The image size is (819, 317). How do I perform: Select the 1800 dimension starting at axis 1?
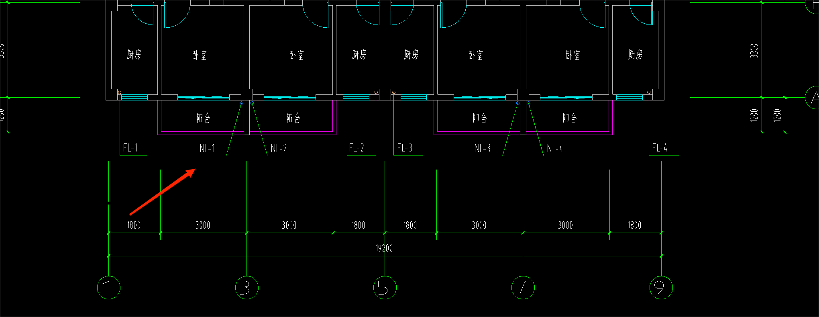pyautogui.click(x=134, y=225)
